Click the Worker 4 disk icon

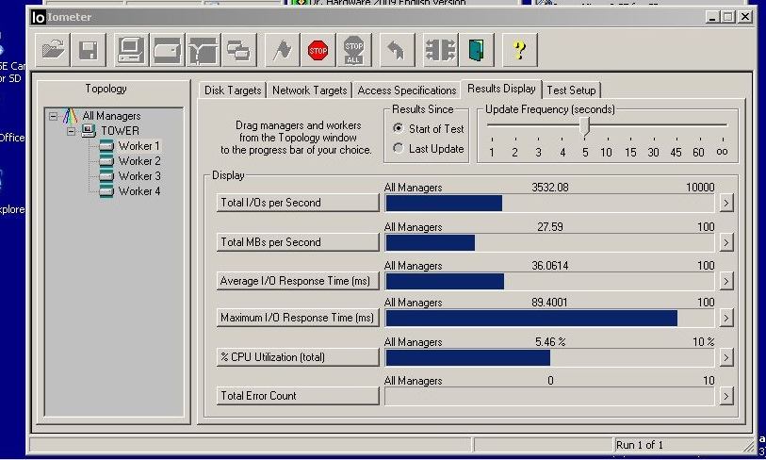106,191
